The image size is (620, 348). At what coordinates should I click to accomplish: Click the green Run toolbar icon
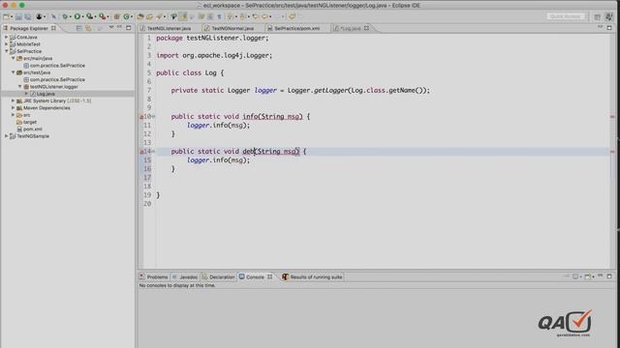click(77, 16)
